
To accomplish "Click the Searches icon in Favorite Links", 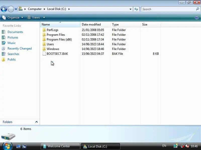I will [x=4, y=54].
